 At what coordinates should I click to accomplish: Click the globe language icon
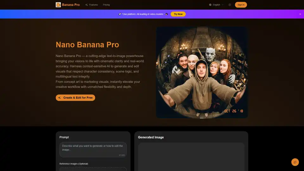pos(210,5)
